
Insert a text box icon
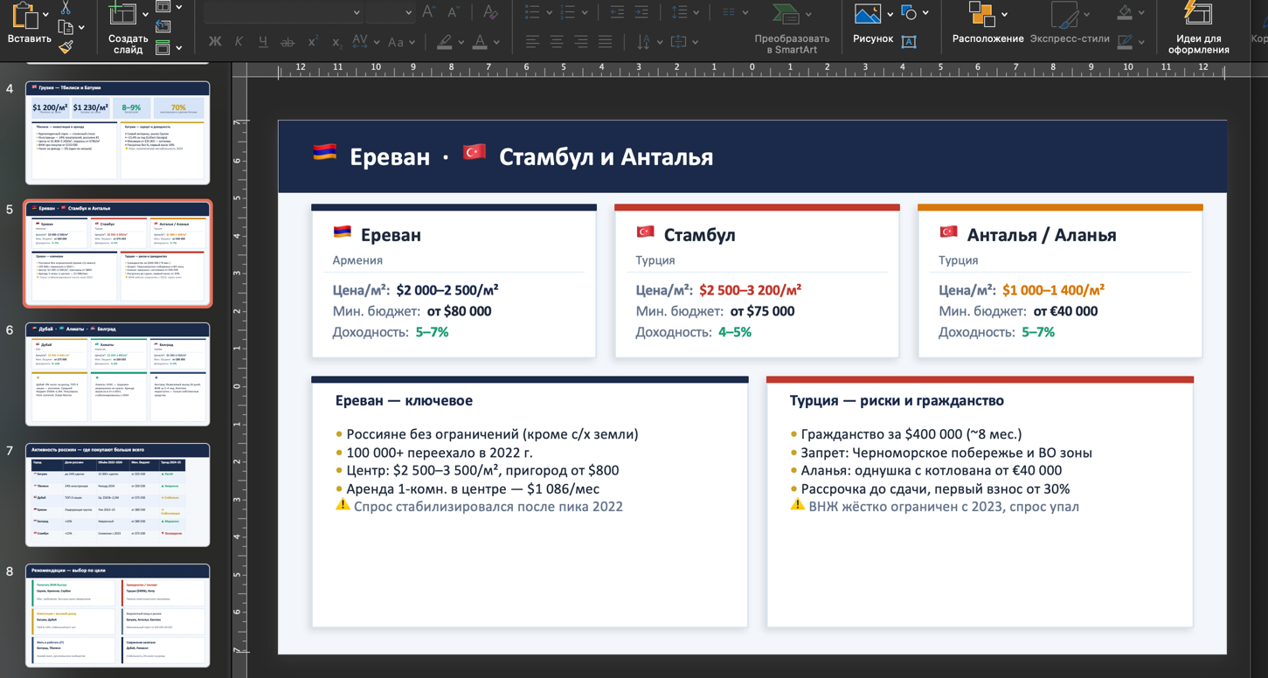click(x=909, y=41)
